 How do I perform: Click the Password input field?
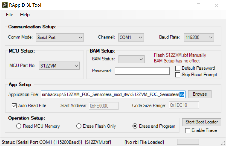tap(142, 71)
